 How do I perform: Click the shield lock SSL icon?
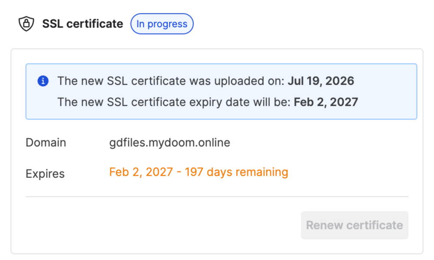pos(27,23)
